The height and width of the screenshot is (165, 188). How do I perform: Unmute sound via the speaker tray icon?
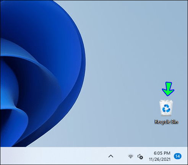point(140,156)
